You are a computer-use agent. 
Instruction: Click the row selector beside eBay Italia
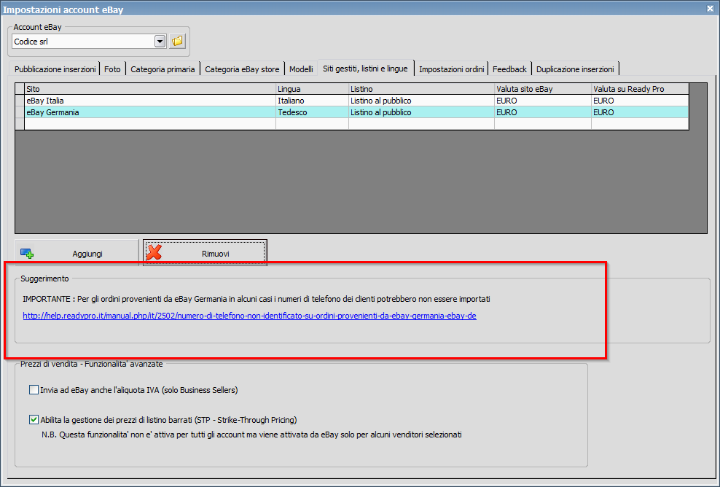pyautogui.click(x=20, y=101)
